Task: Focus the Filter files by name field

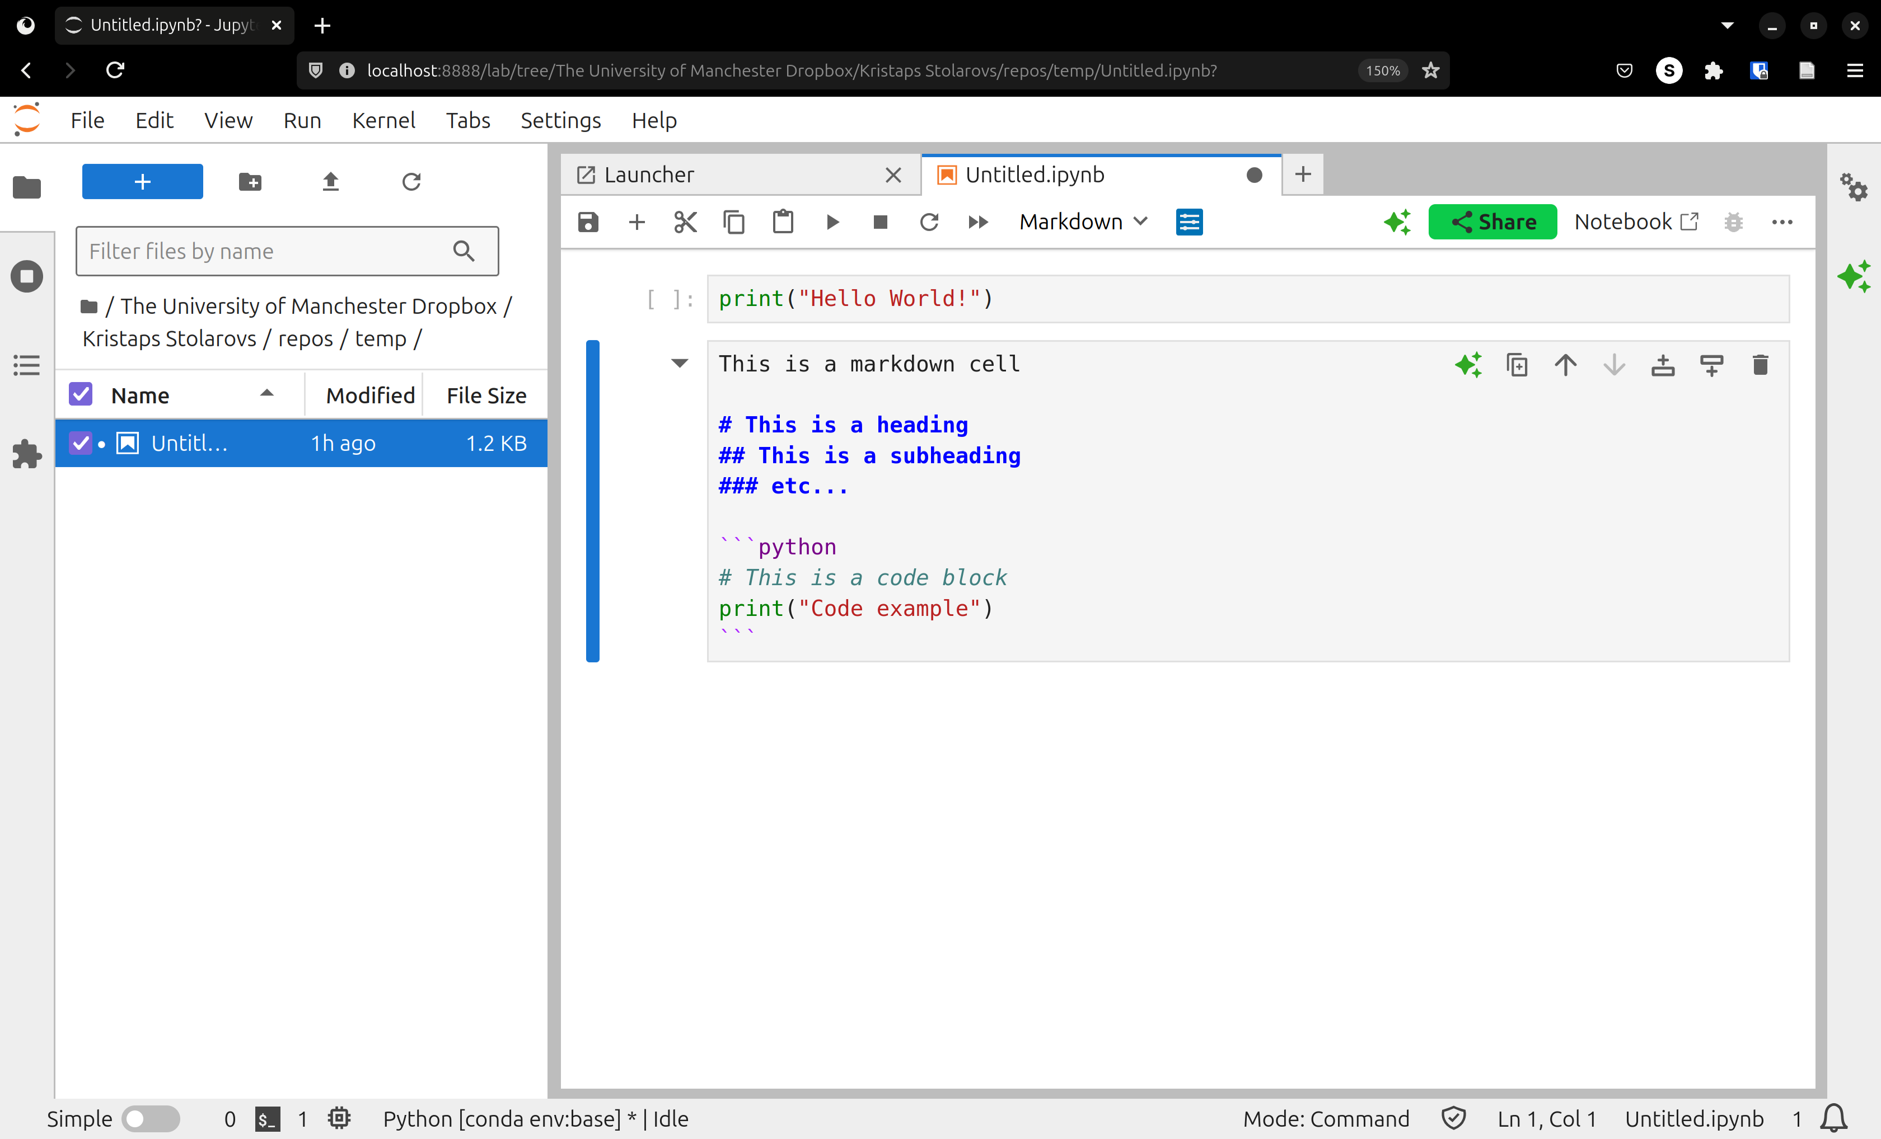Action: click(287, 251)
